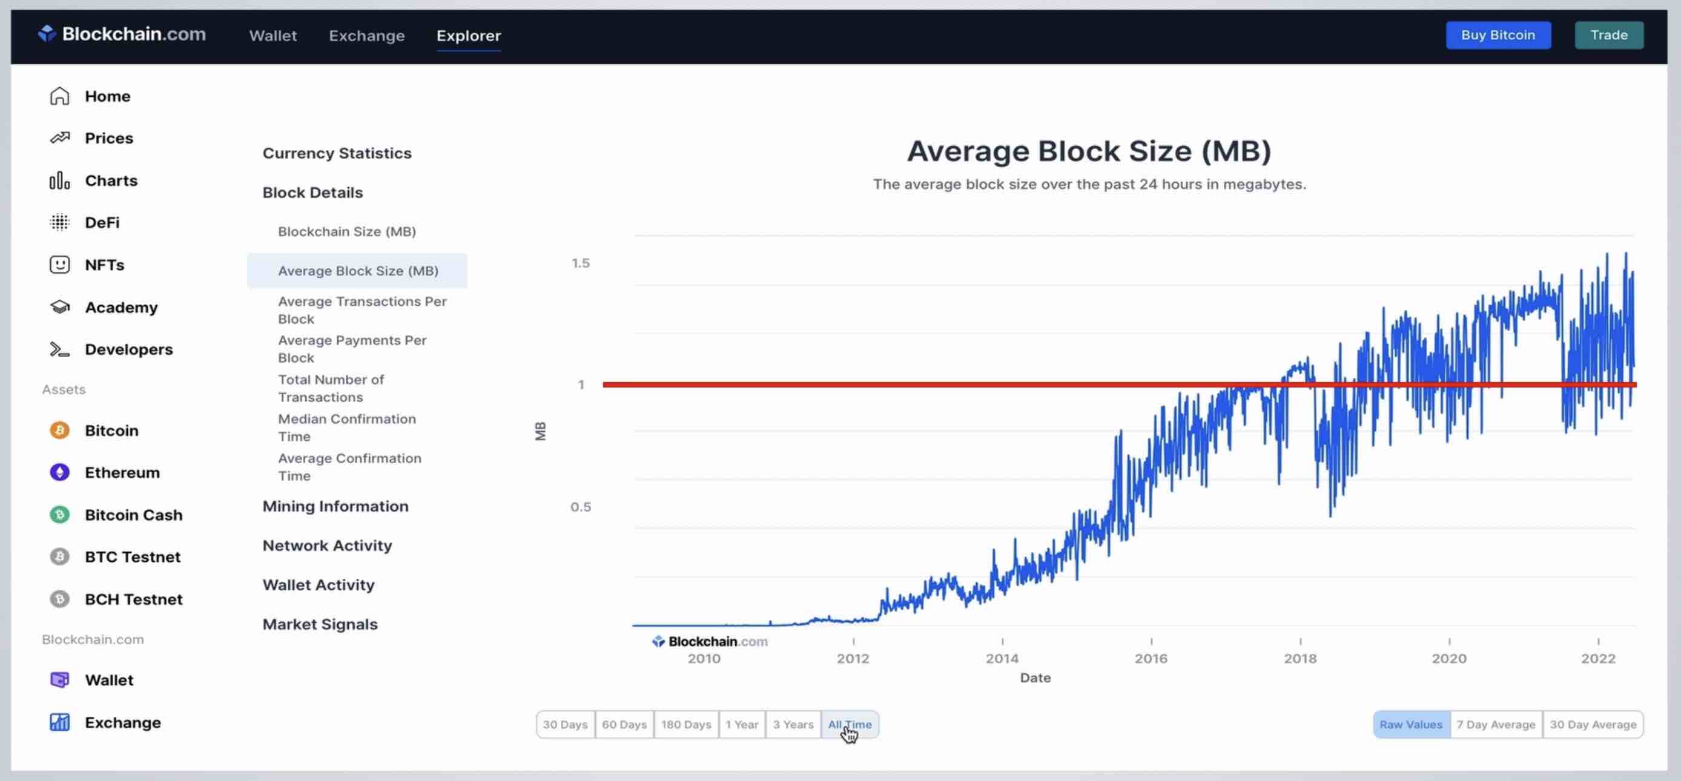Click the sidebar Exchange chart icon
1681x781 pixels.
click(59, 722)
